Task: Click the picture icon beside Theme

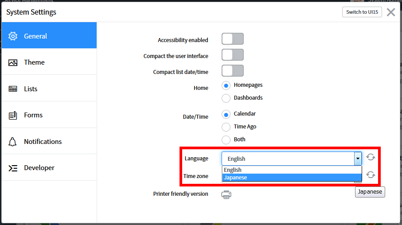Action: point(13,62)
